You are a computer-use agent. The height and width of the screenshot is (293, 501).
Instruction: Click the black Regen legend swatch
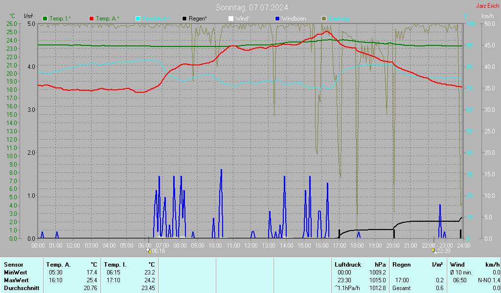coord(184,19)
